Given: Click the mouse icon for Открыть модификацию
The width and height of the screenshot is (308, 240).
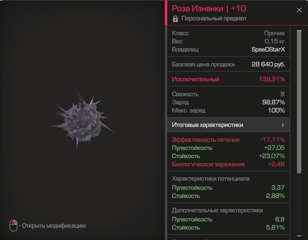Looking at the screenshot, I should (x=13, y=226).
